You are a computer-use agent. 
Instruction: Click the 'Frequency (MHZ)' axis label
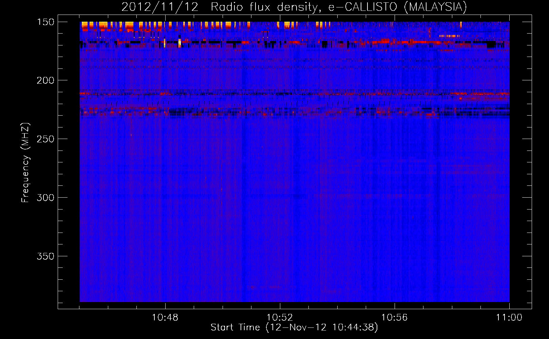[25, 163]
